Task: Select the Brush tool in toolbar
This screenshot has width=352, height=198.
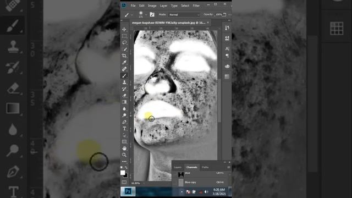Action: 124,76
